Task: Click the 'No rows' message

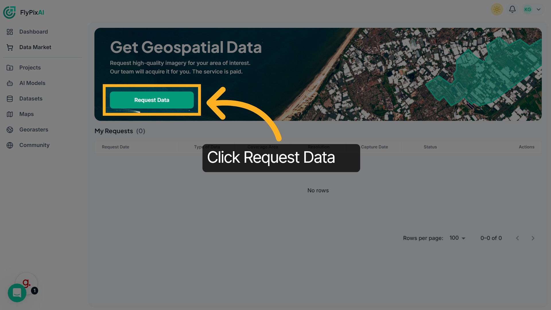Action: [318, 191]
